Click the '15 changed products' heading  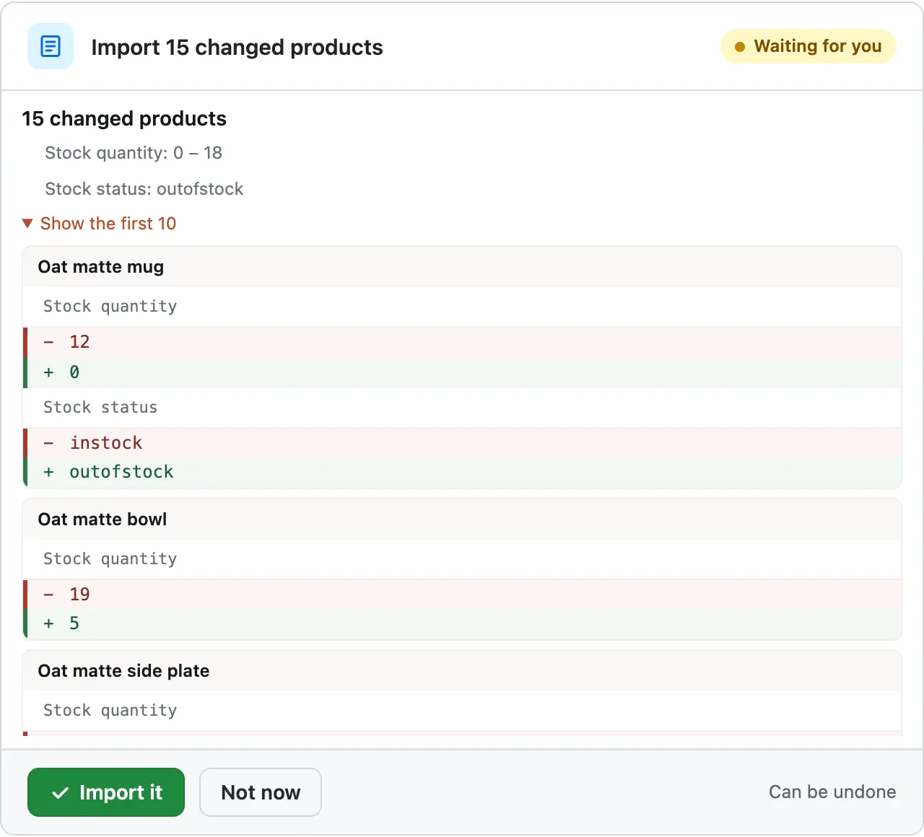[x=124, y=118]
